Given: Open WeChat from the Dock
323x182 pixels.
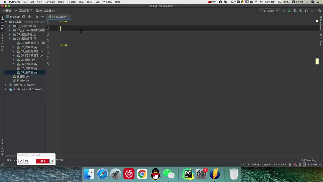Looking at the screenshot, I should click(x=169, y=174).
